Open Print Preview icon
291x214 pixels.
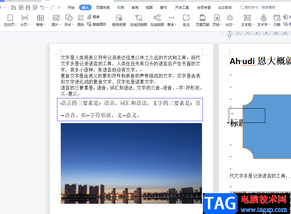pos(35,7)
